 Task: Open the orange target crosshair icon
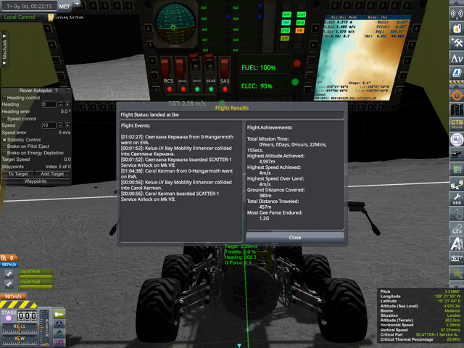point(457,96)
